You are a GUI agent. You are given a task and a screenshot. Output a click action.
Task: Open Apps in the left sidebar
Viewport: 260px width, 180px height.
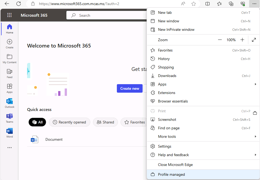pos(10,88)
